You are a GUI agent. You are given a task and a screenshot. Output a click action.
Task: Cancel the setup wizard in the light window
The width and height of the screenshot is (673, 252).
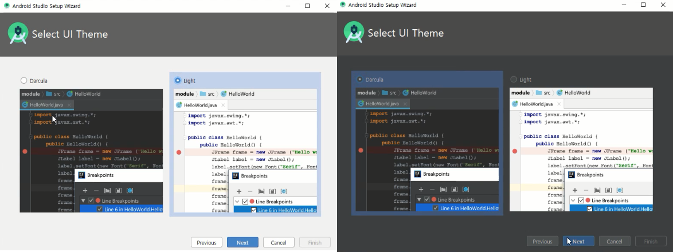pyautogui.click(x=279, y=243)
